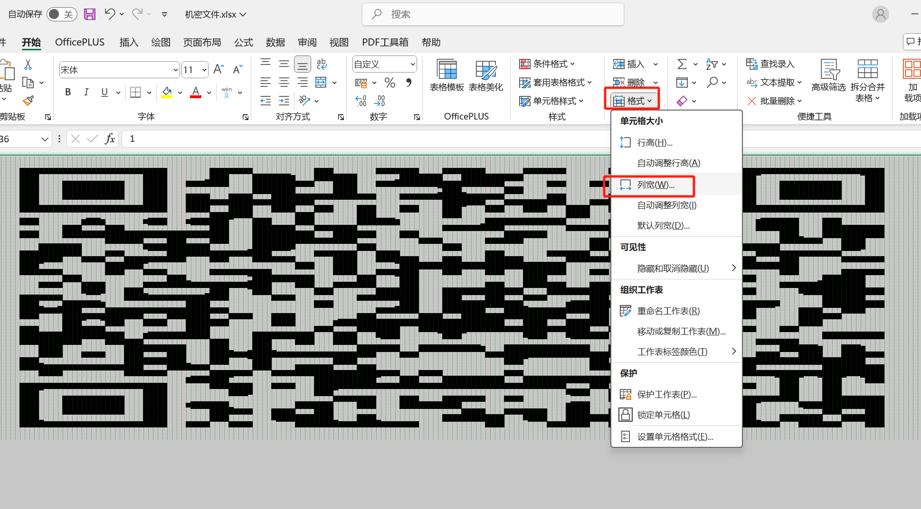The image size is (921, 509).
Task: Click Find and Select magnifier icon
Action: (712, 83)
